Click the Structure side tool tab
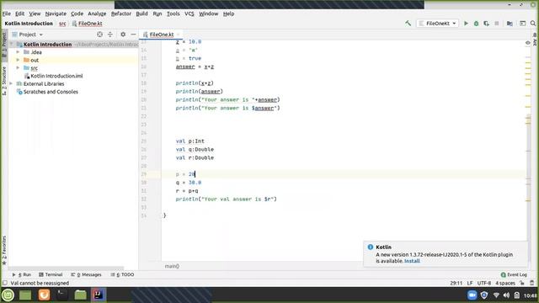The height and width of the screenshot is (303, 539). [4, 81]
